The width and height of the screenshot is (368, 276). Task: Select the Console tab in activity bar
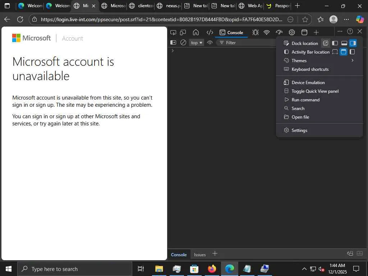231,32
